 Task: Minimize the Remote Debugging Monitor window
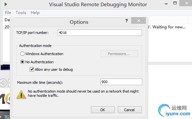(x=166, y=4)
